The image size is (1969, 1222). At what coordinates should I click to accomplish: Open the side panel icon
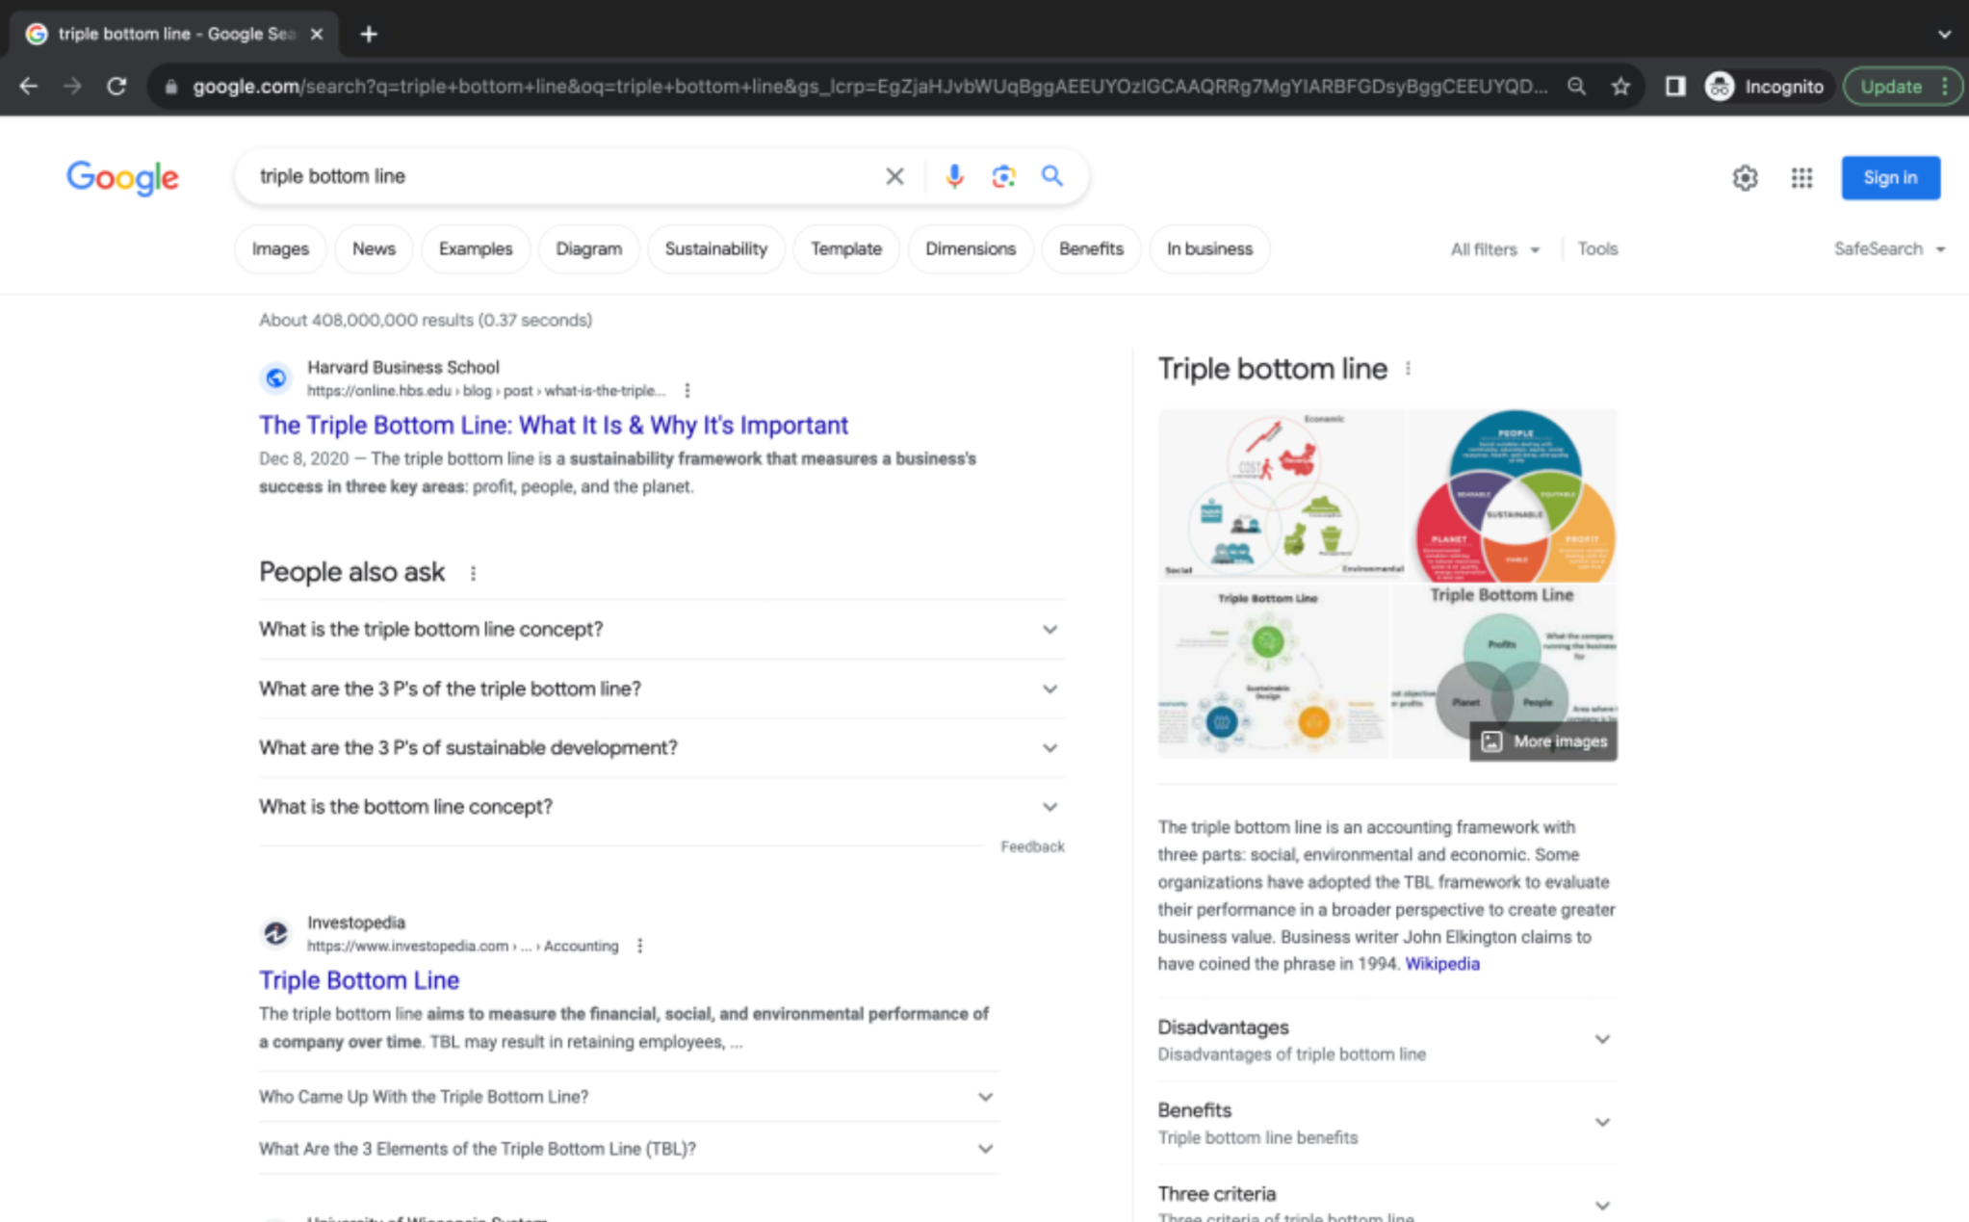[1675, 87]
